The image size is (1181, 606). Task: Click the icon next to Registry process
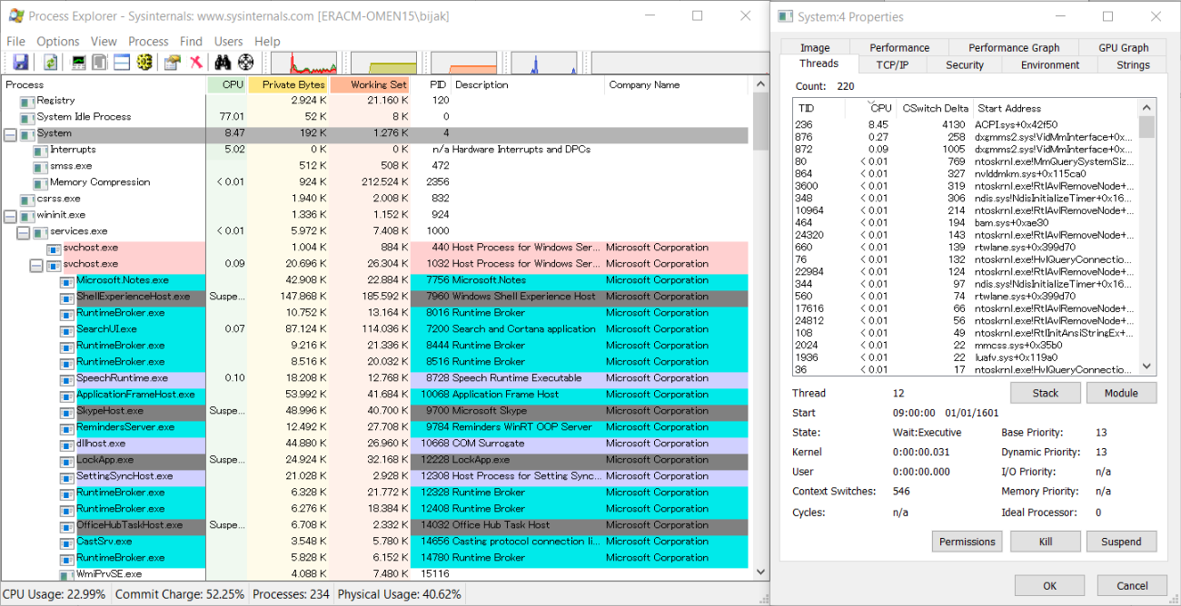27,101
